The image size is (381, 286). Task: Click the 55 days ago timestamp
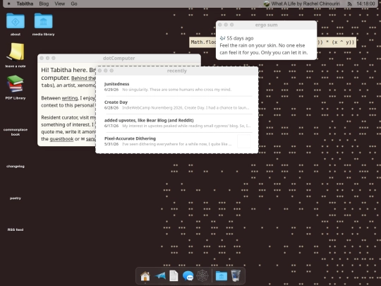(x=240, y=38)
